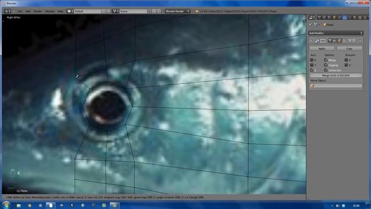Click the Mirror Object field
Viewport: 371px width, 209px height.
(x=336, y=85)
